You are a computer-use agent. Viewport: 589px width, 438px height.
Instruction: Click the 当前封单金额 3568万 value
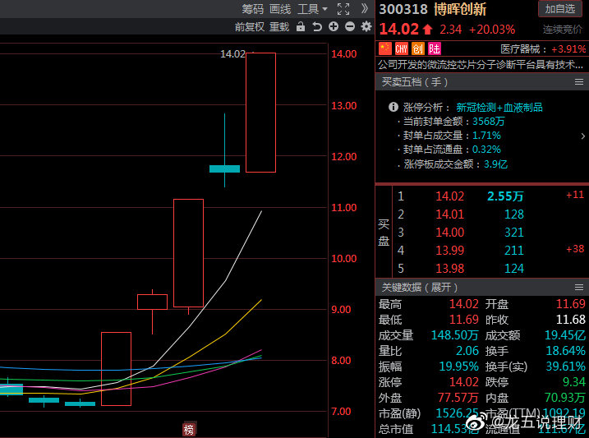[488, 122]
